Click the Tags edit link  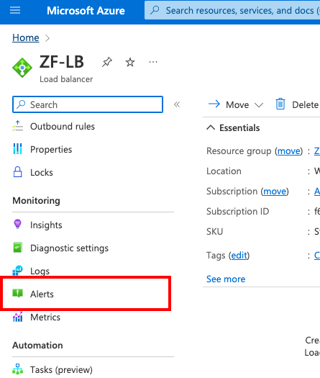[x=239, y=256]
